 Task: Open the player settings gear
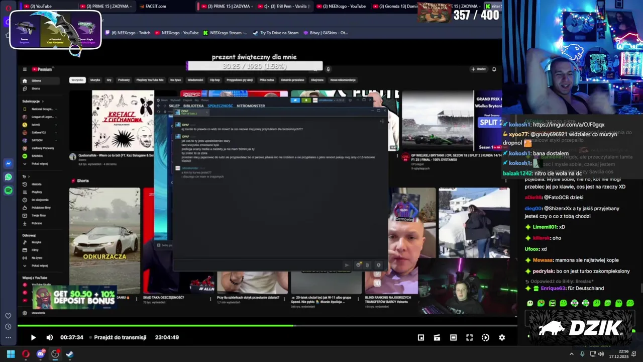502,337
